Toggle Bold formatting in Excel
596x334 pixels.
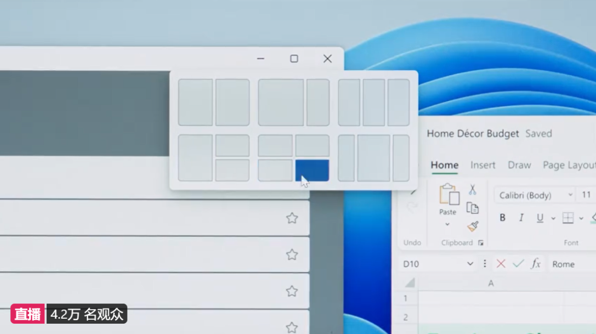click(502, 218)
